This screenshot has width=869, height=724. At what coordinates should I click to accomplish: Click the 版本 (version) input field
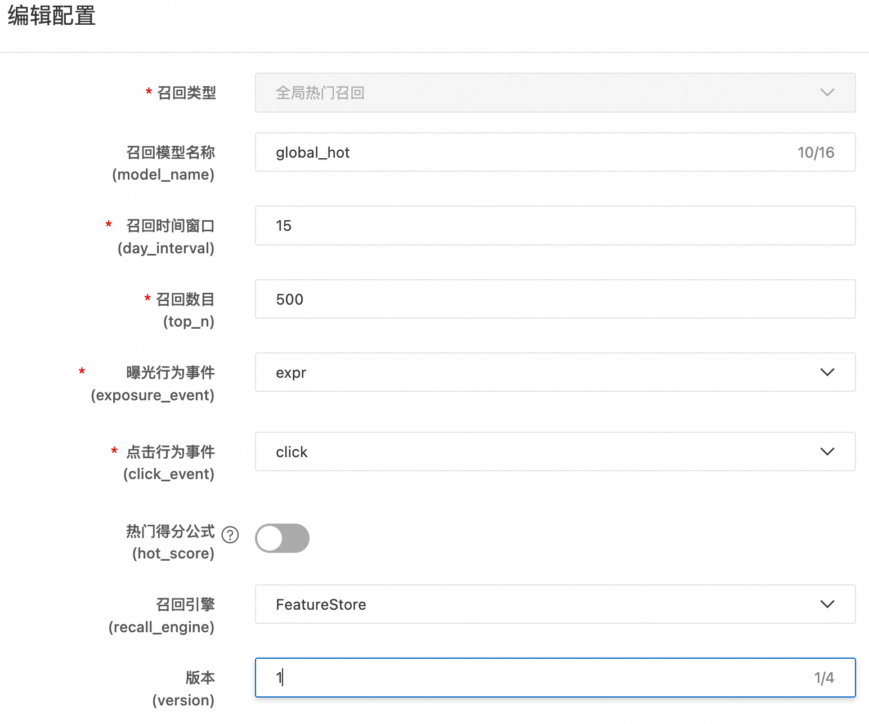555,677
